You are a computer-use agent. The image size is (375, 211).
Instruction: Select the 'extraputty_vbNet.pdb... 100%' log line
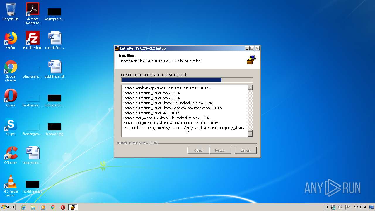pyautogui.click(x=152, y=98)
